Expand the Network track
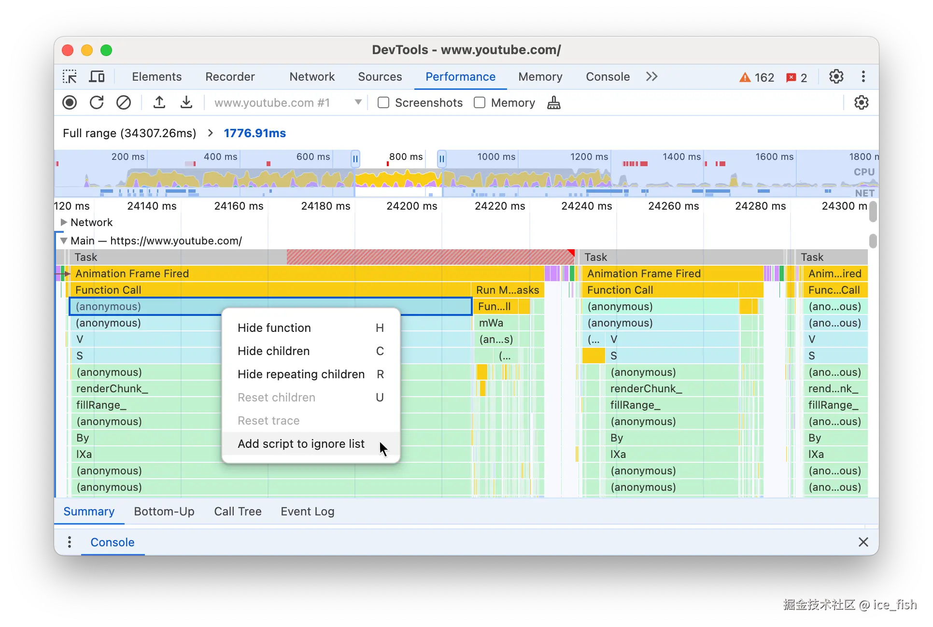Viewport: 933px width, 627px height. (63, 222)
